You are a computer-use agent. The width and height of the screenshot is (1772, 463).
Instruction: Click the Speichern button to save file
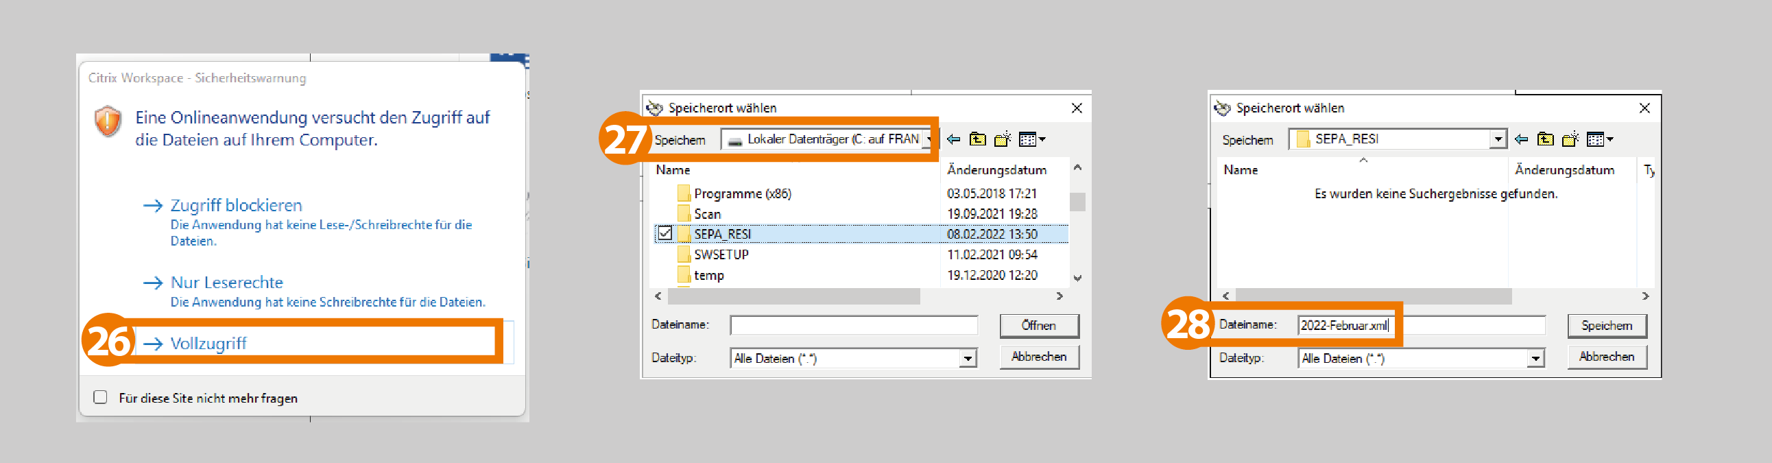click(1606, 325)
